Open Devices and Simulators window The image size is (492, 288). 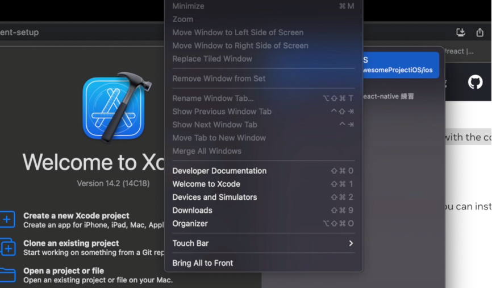tap(264, 197)
